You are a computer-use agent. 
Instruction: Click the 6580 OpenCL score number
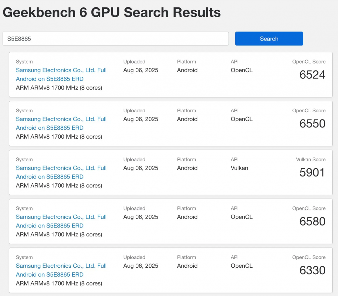click(312, 222)
